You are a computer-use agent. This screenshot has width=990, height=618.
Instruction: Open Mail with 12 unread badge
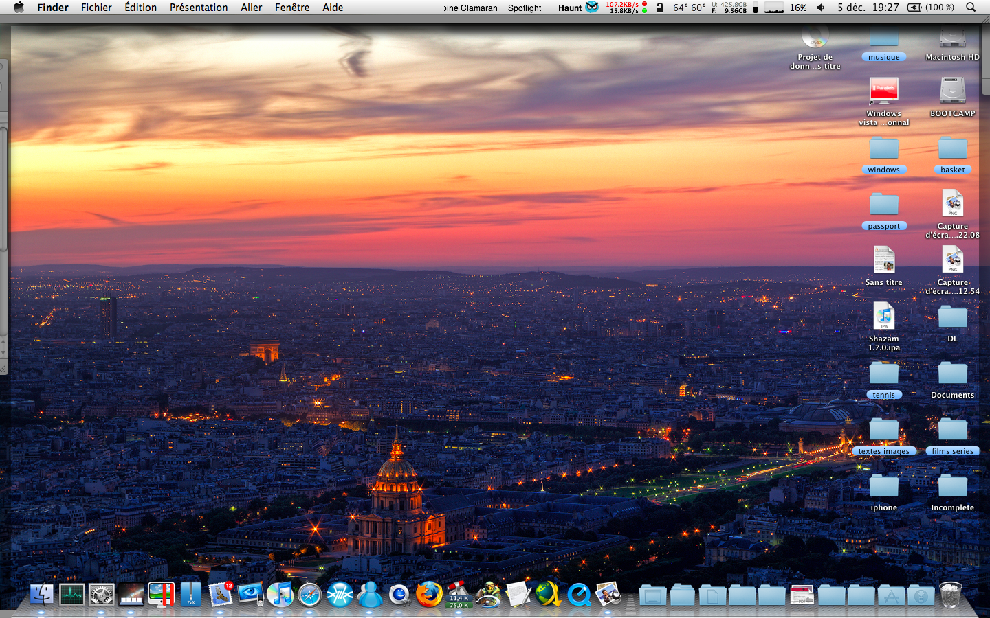221,594
